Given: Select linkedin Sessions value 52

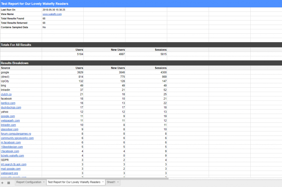Looking at the screenshot, I should pyautogui.click(x=146, y=90).
